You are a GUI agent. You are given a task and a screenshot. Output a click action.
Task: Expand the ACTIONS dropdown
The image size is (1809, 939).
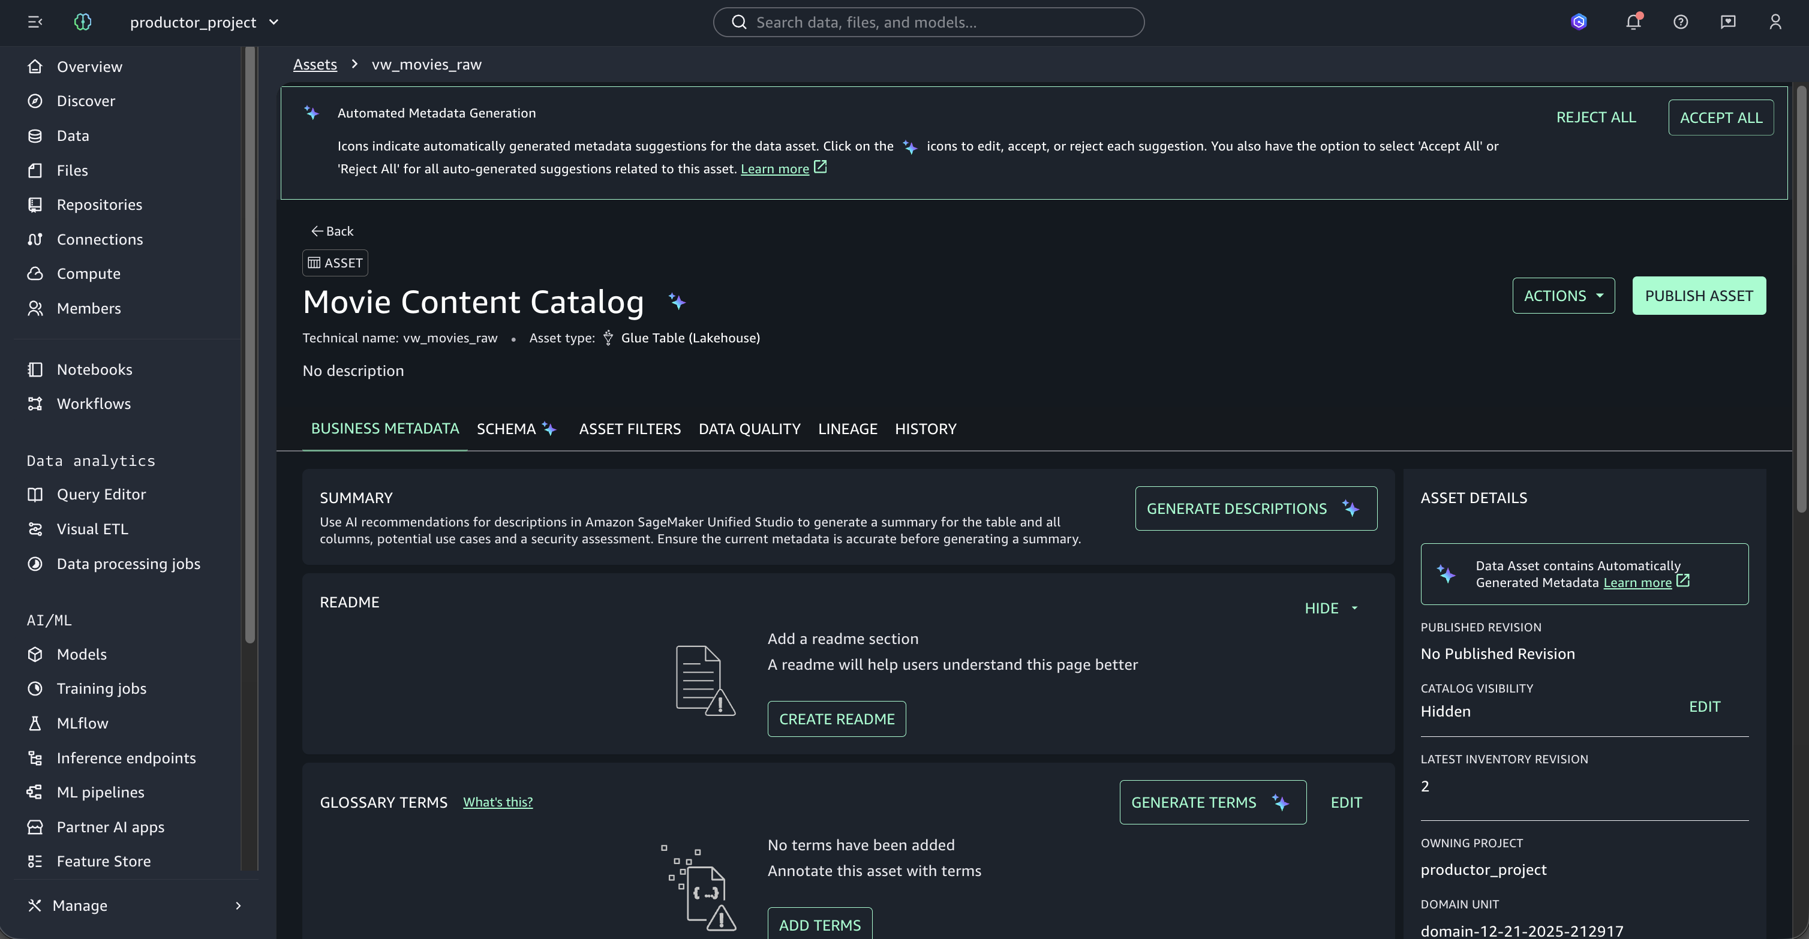click(1563, 296)
